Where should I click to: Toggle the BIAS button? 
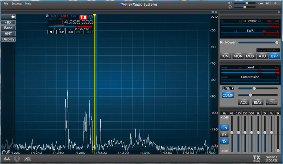coord(258,102)
